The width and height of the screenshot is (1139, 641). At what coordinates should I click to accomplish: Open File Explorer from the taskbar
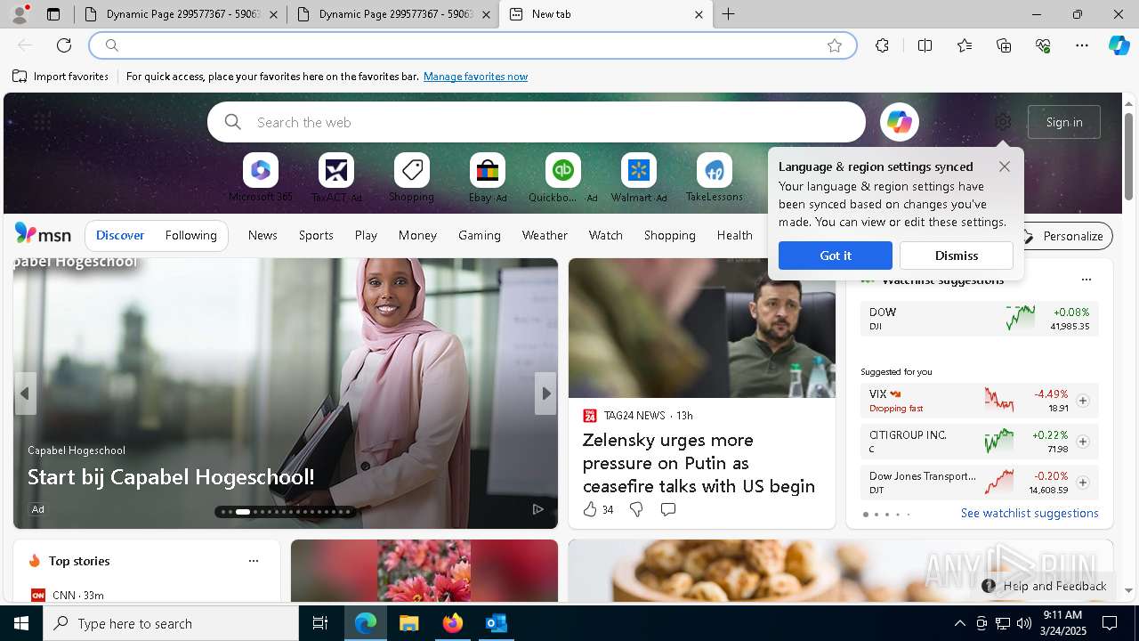[x=408, y=623]
